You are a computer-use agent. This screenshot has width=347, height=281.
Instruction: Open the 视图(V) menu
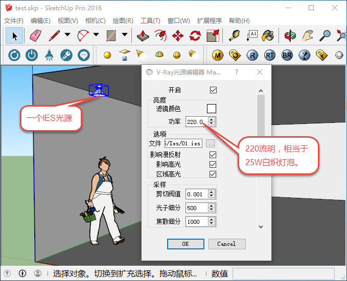click(x=68, y=21)
